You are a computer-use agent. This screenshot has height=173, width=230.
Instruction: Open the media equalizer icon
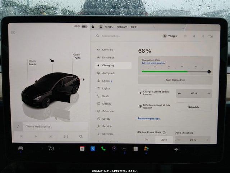66,137
